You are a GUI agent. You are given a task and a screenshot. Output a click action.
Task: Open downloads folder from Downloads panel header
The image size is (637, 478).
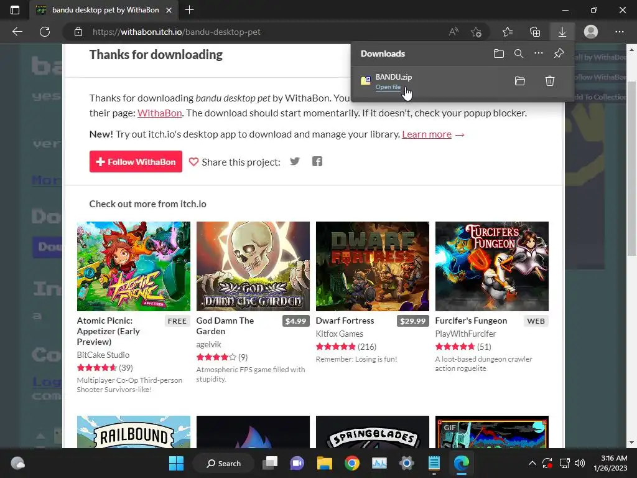(498, 54)
